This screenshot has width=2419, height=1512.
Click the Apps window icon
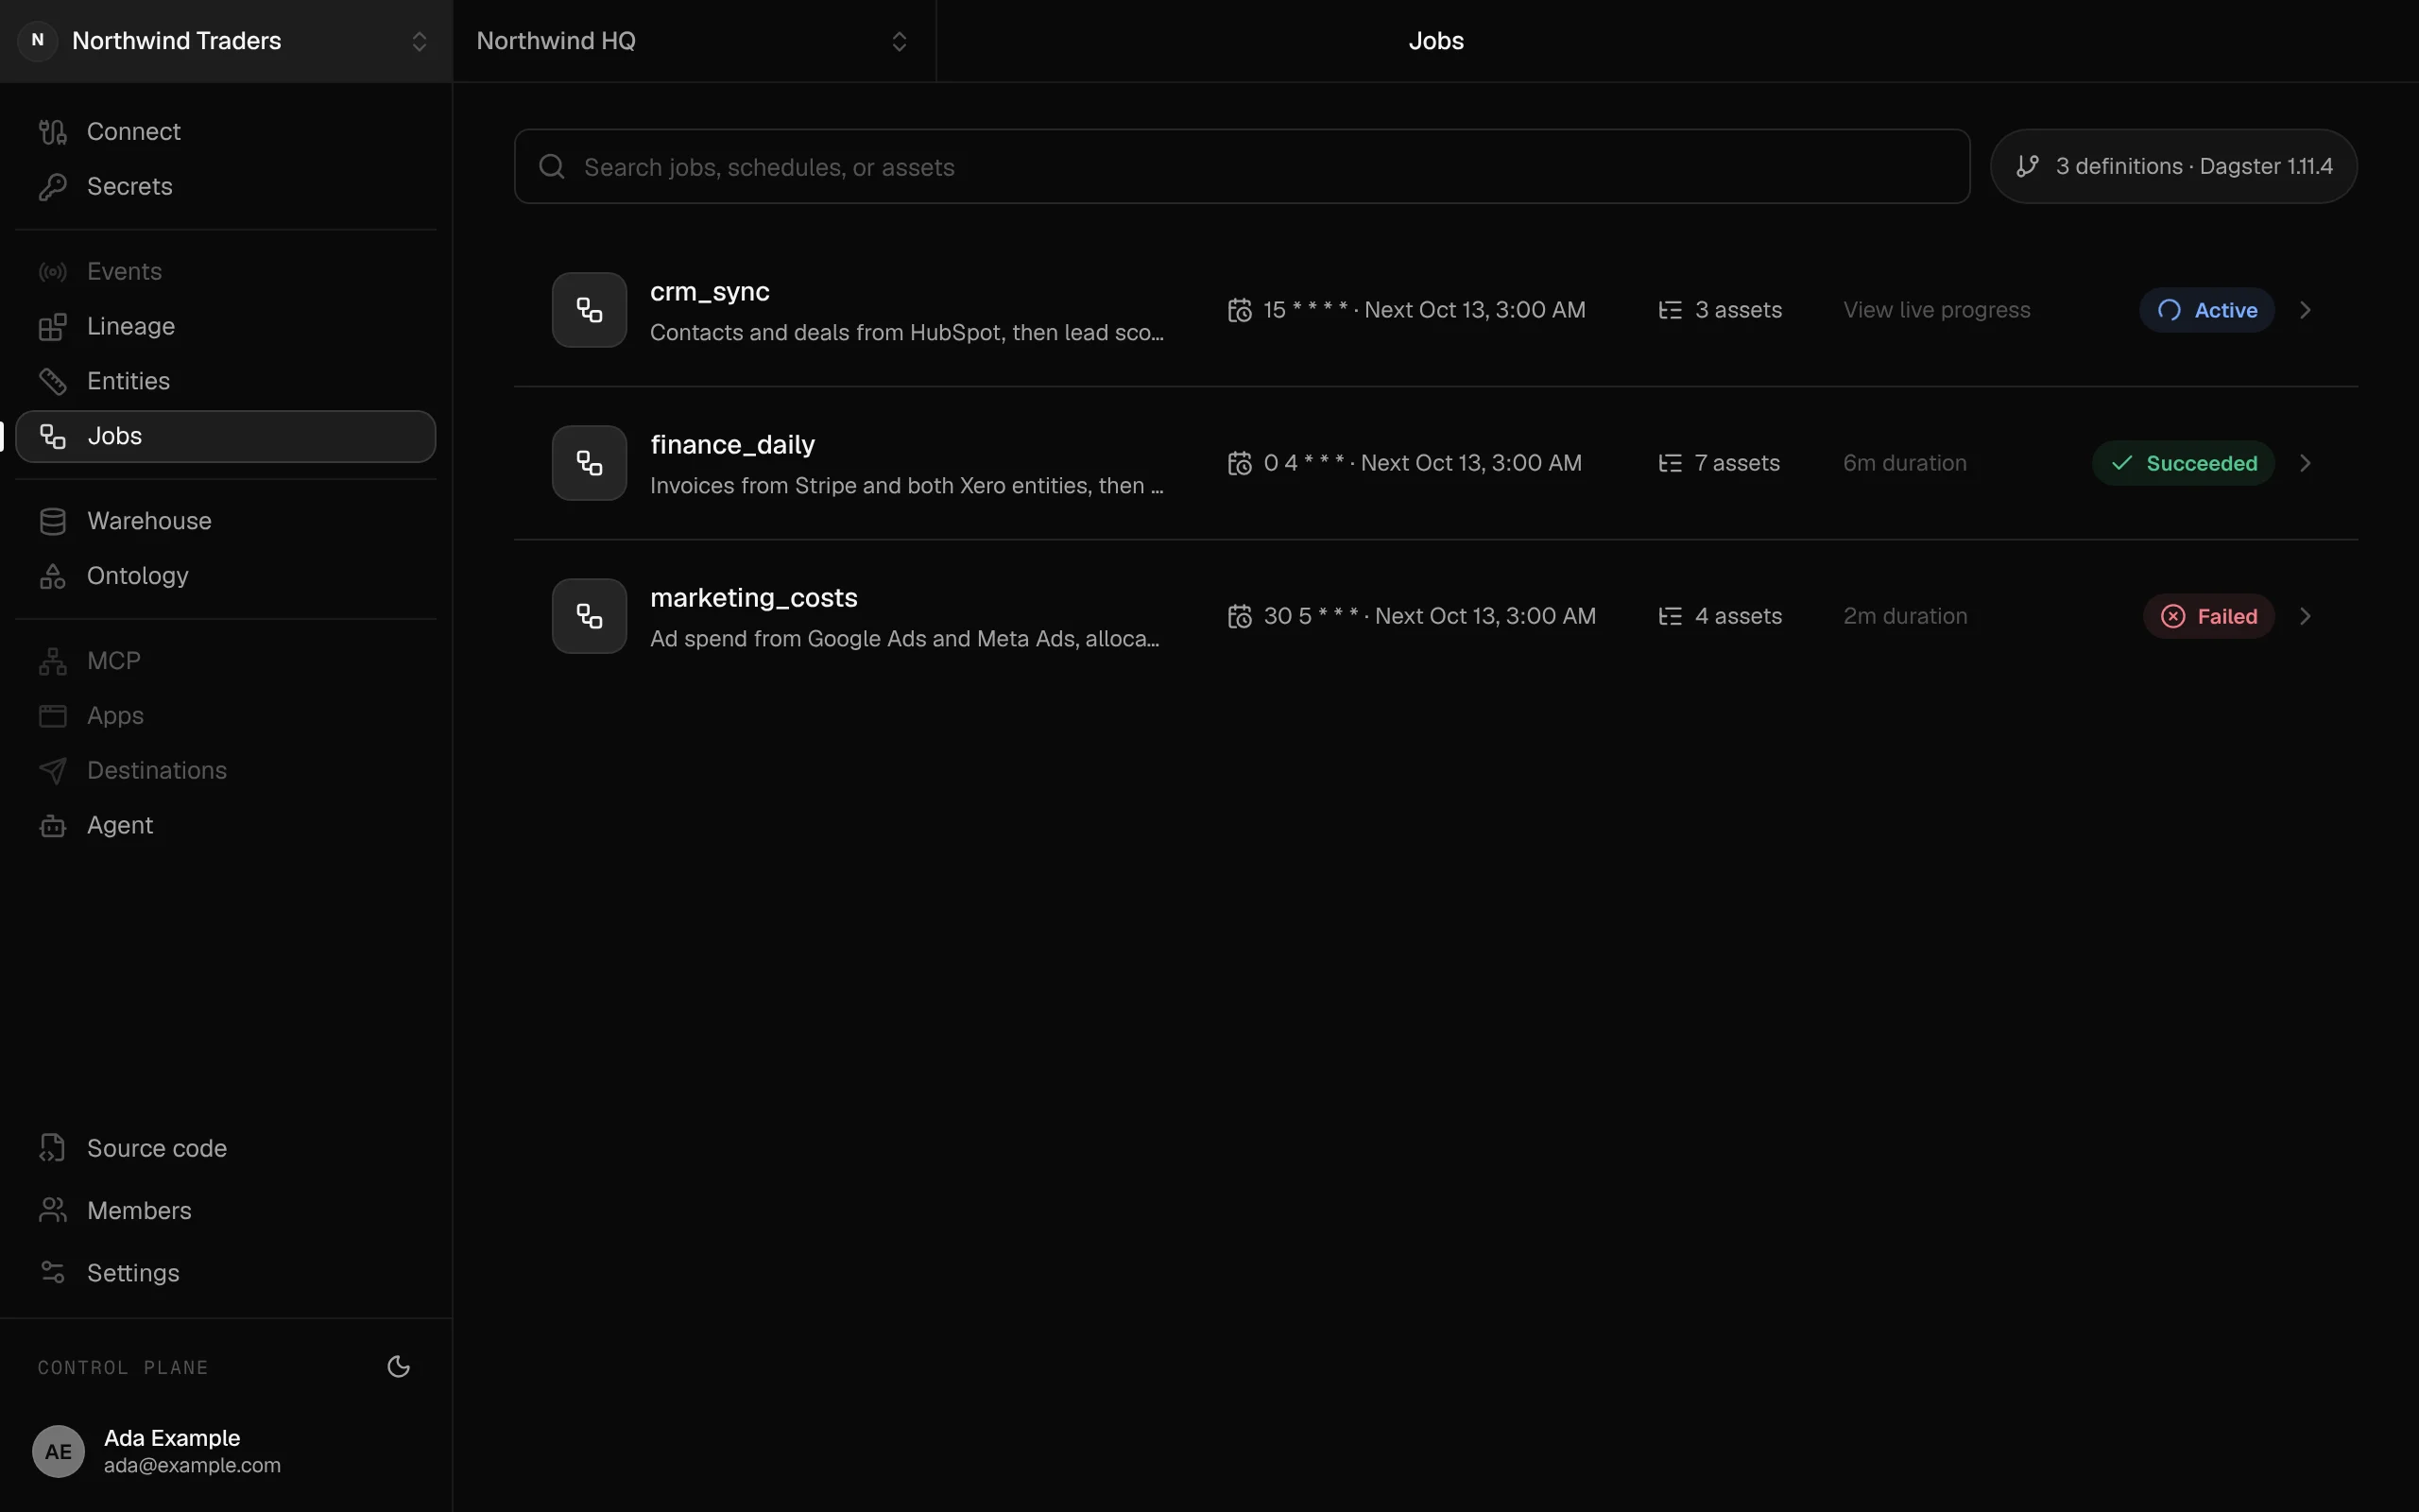pyautogui.click(x=53, y=717)
